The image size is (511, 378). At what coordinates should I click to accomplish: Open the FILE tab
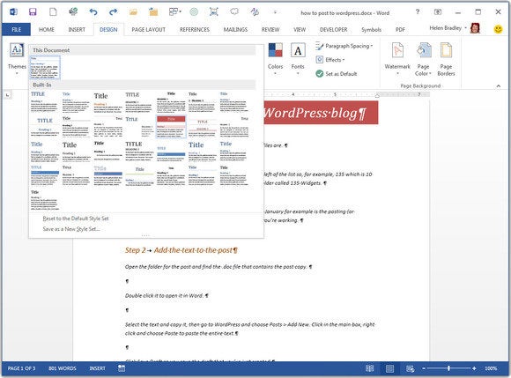tap(16, 29)
